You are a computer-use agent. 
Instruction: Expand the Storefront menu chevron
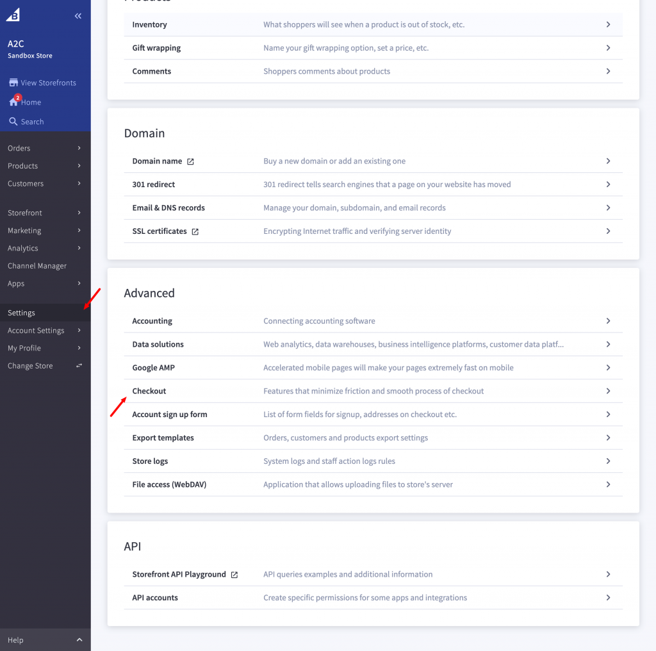tap(79, 213)
